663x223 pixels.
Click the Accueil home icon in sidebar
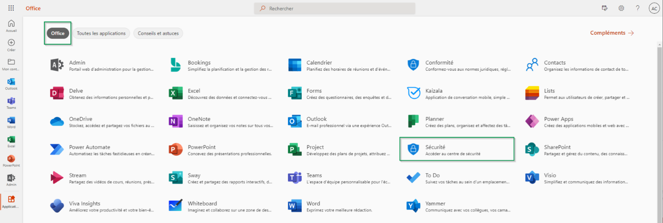pyautogui.click(x=11, y=24)
